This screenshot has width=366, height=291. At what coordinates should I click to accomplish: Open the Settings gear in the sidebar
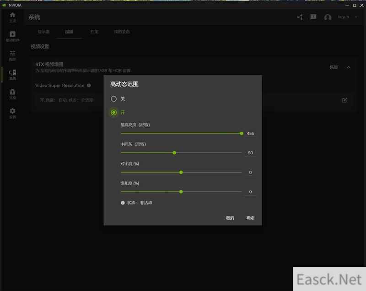[13, 113]
